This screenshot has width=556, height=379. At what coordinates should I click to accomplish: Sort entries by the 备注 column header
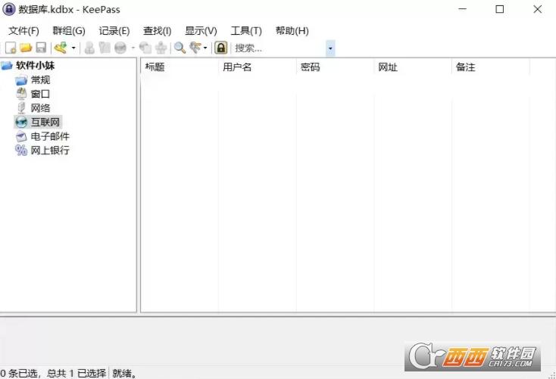pos(490,67)
